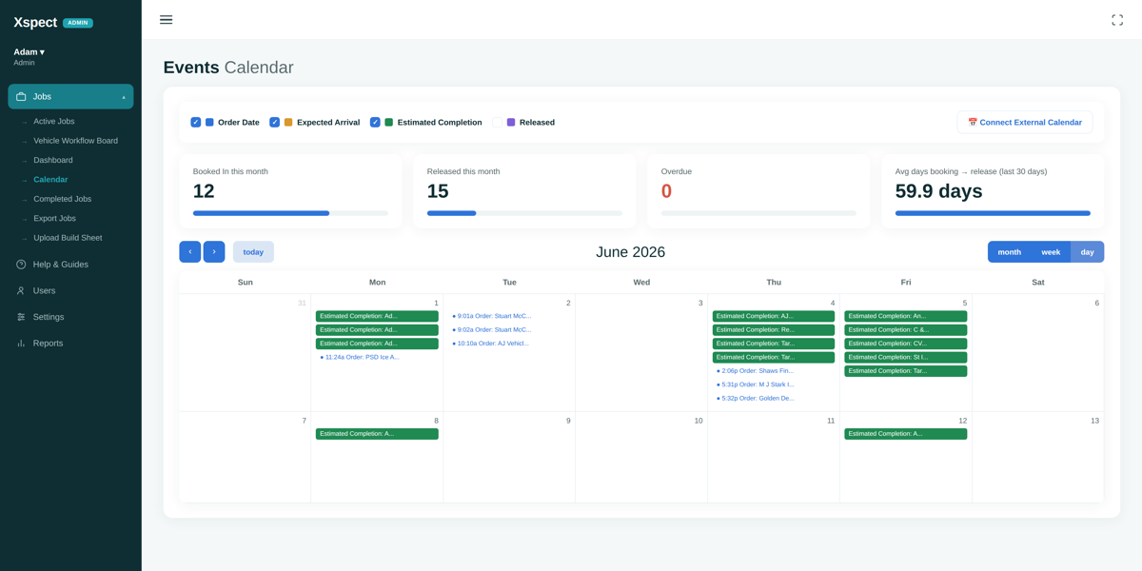This screenshot has width=1142, height=571.
Task: Switch calendar to week view
Action: tap(1051, 252)
